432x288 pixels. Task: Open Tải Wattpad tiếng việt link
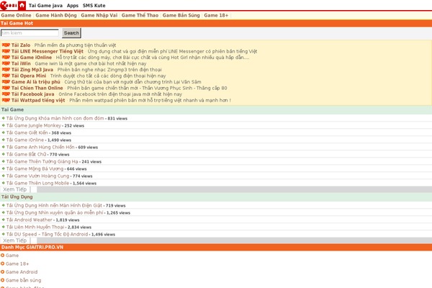[x=38, y=100]
